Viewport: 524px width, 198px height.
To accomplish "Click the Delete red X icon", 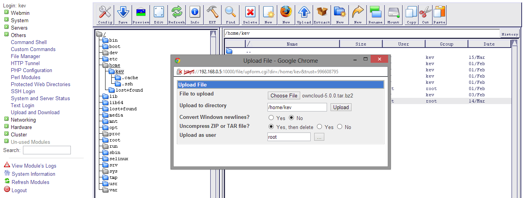I will click(x=250, y=15).
